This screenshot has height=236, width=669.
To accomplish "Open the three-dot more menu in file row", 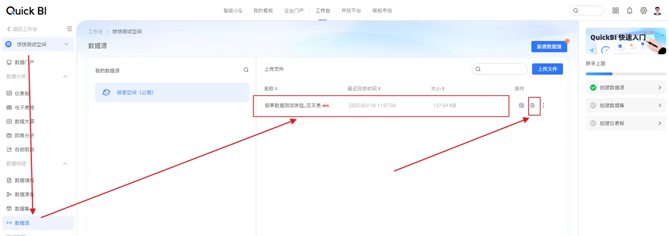I will [543, 105].
